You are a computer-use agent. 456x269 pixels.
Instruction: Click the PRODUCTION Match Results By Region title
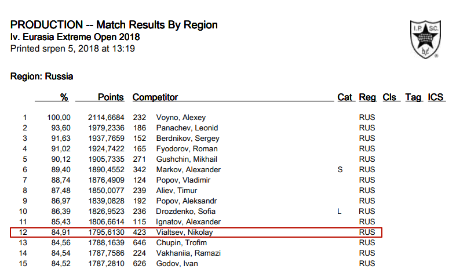click(x=114, y=25)
